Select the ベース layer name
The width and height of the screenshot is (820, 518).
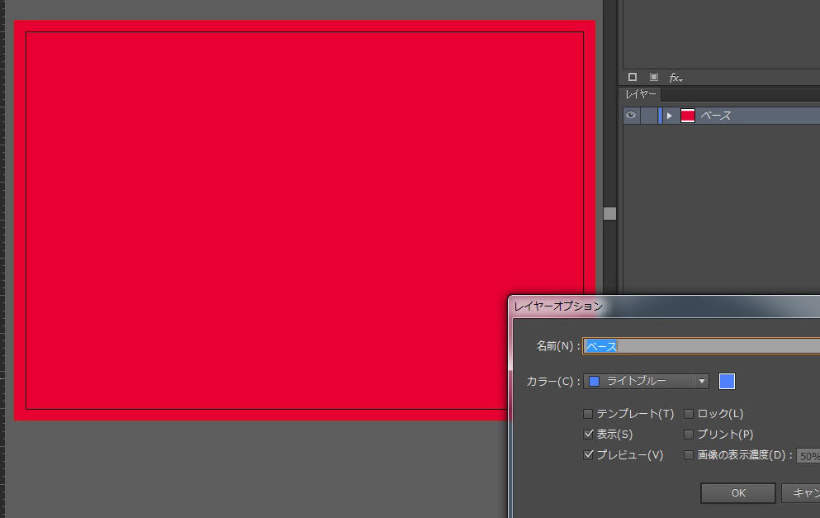pyautogui.click(x=715, y=116)
